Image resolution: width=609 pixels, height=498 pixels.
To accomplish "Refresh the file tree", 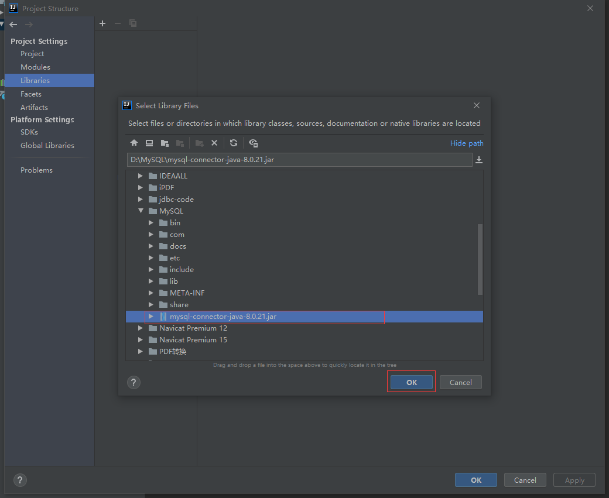I will tap(234, 143).
